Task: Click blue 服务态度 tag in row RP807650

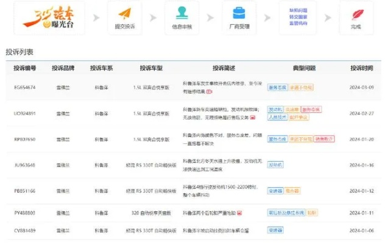Action: pyautogui.click(x=277, y=139)
